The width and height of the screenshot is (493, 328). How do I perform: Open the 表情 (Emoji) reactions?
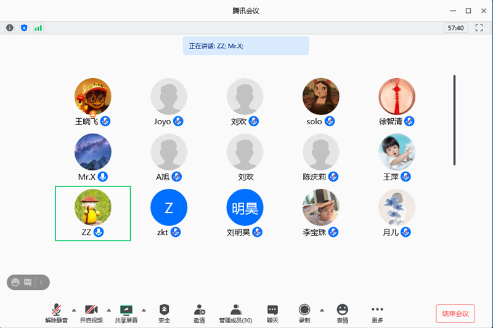[342, 313]
